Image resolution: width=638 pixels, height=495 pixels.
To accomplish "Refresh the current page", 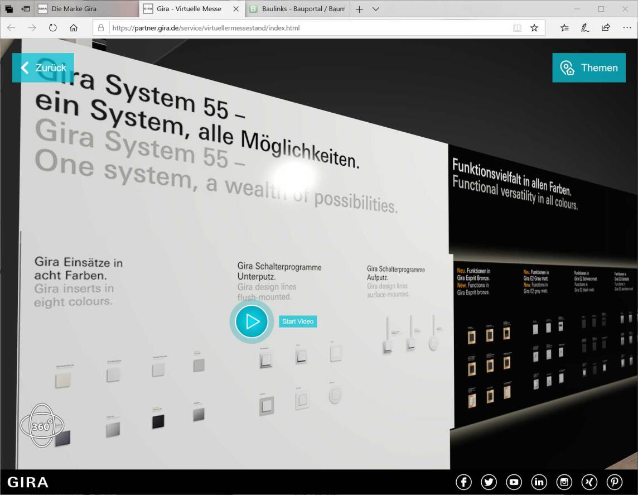I will [53, 28].
